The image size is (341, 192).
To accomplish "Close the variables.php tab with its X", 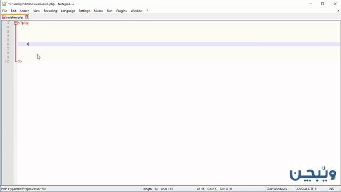I will [x=26, y=17].
